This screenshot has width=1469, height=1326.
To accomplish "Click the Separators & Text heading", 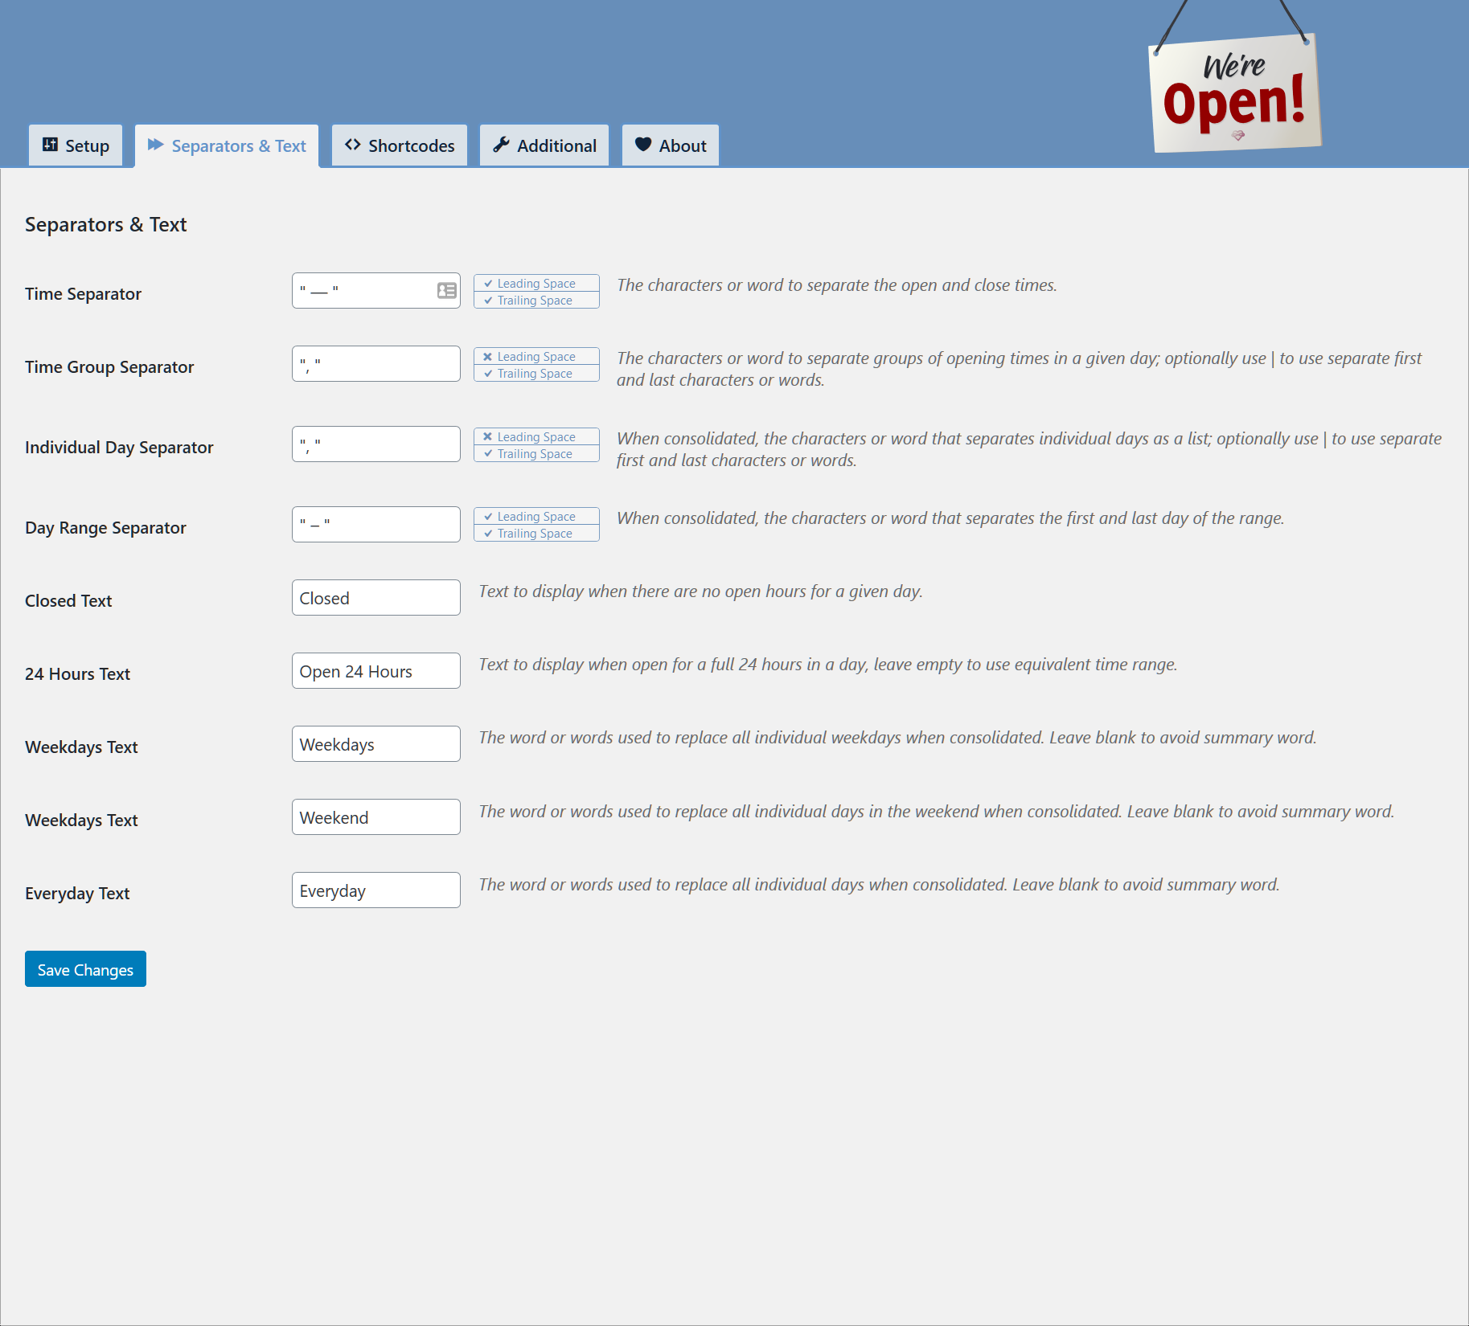I will point(105,224).
